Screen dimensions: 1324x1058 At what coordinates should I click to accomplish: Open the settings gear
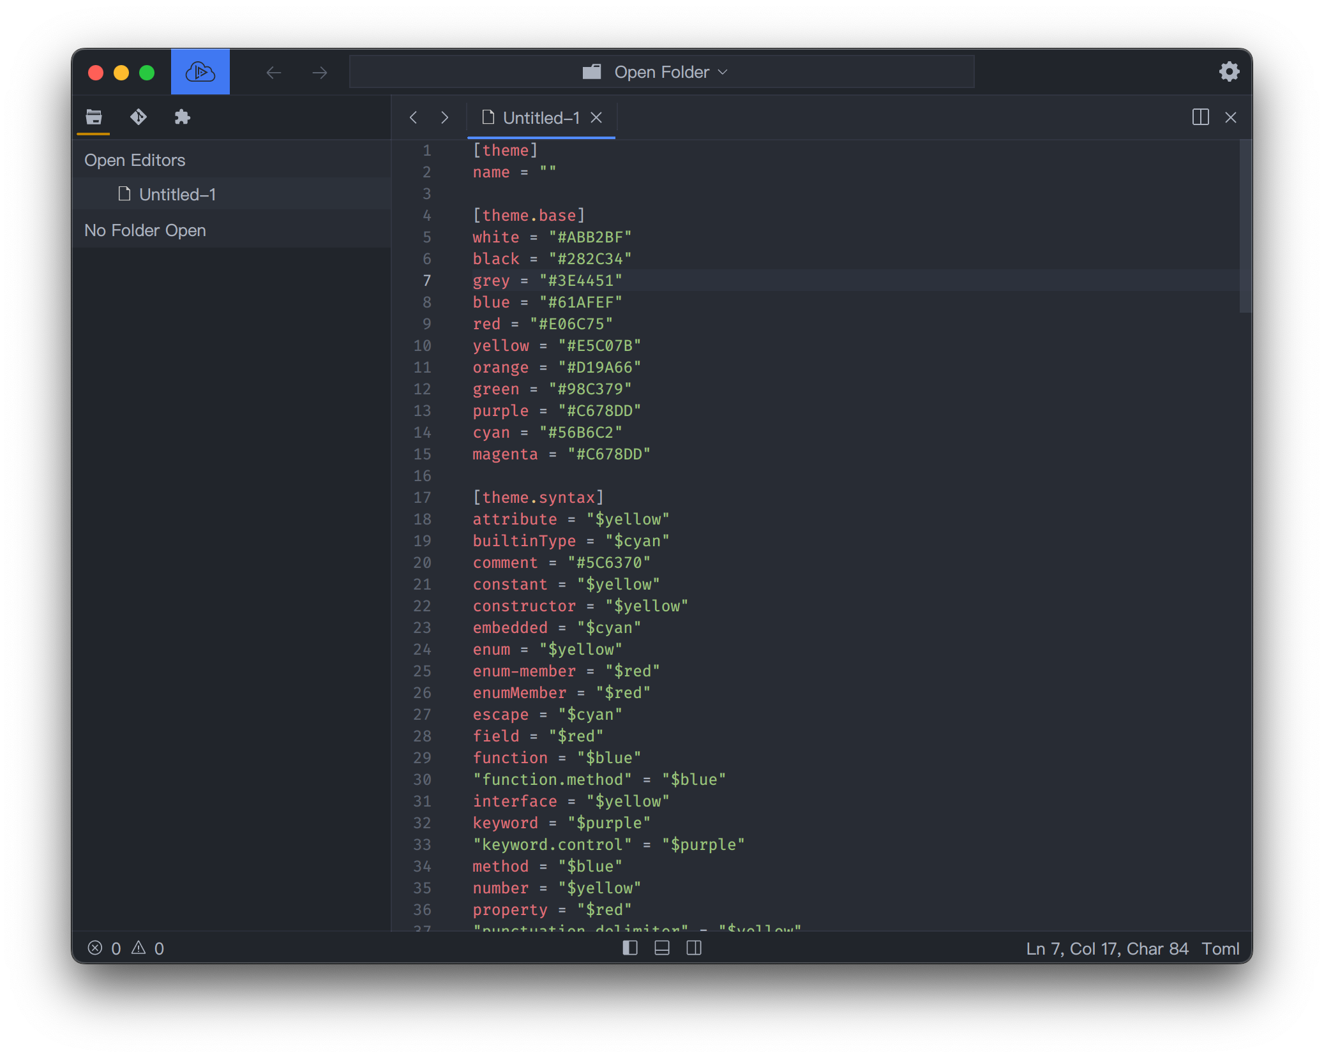1229,71
